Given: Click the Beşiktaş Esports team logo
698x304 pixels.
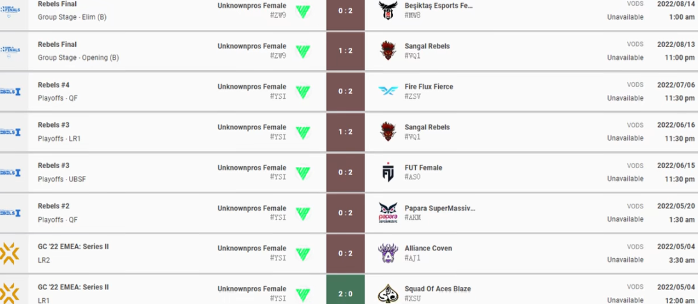Looking at the screenshot, I should [x=388, y=10].
